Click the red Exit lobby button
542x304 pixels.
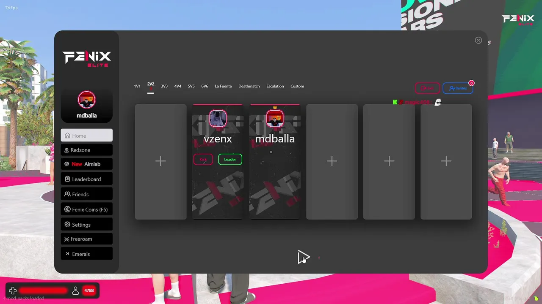tap(427, 88)
